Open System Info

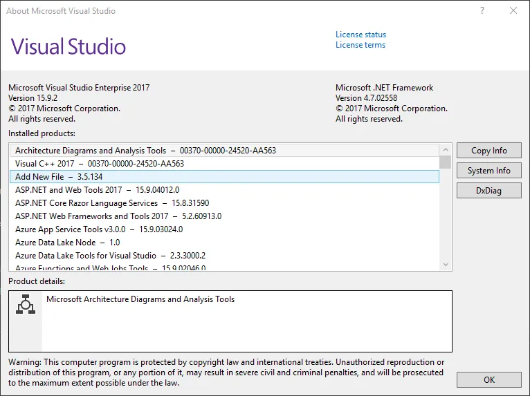pos(488,171)
